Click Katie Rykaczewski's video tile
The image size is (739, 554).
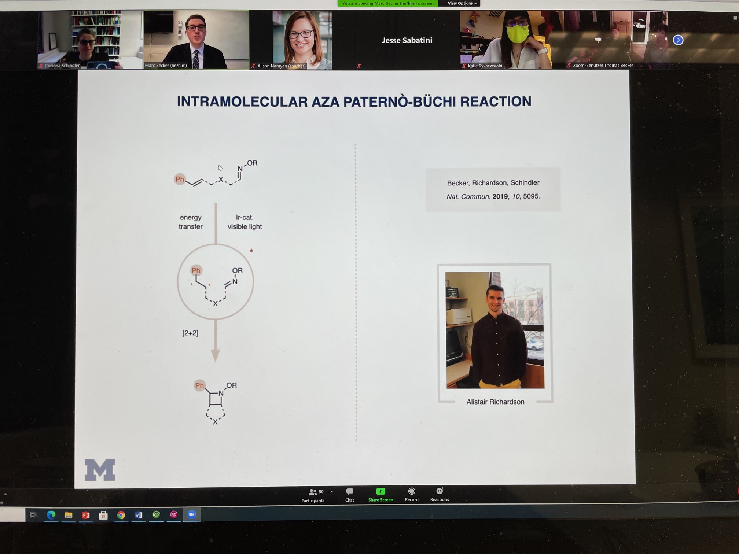pyautogui.click(x=506, y=40)
